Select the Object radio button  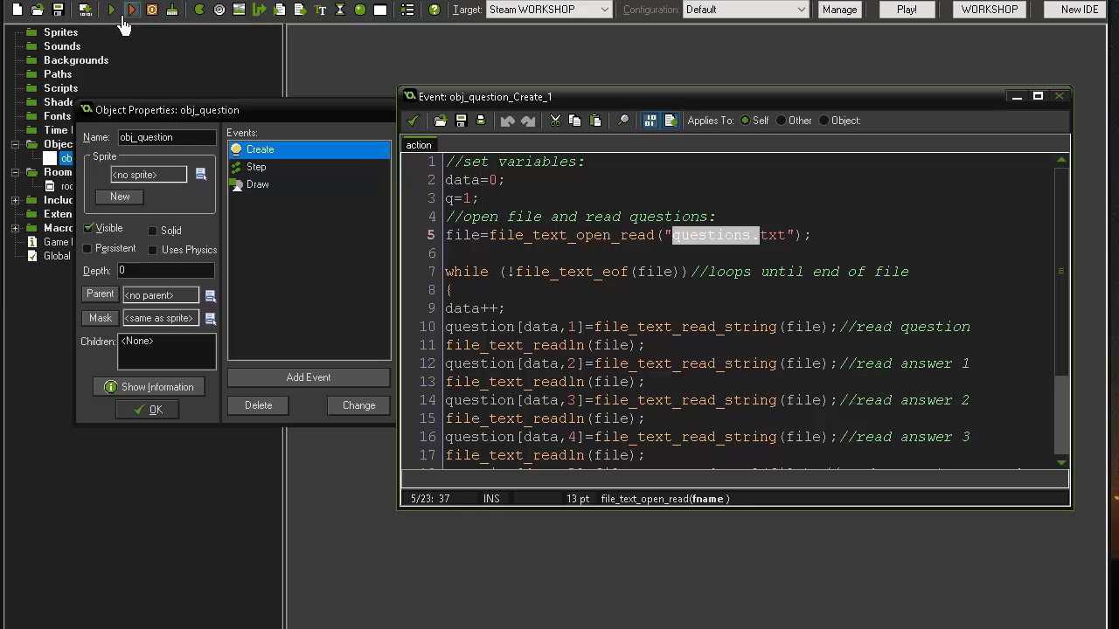click(824, 121)
